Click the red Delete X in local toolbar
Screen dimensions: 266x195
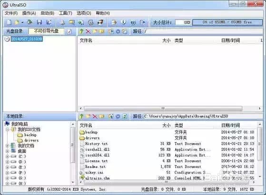point(95,116)
